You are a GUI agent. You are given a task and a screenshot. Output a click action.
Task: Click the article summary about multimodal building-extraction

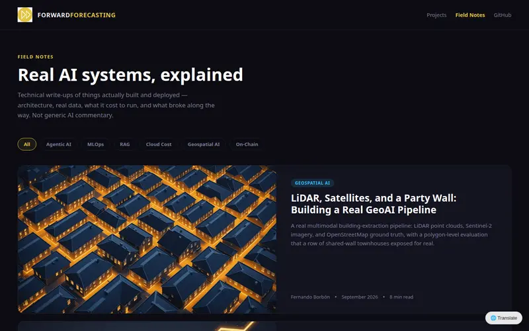tap(391, 234)
